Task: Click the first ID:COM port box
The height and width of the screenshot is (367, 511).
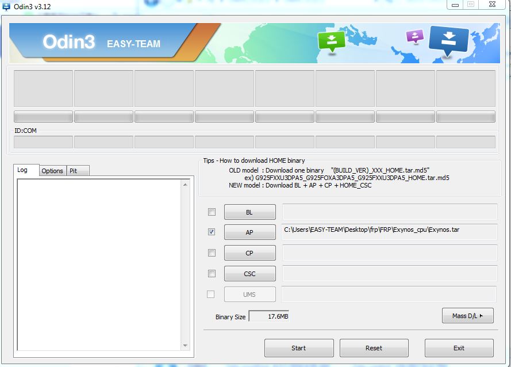Action: click(43, 142)
